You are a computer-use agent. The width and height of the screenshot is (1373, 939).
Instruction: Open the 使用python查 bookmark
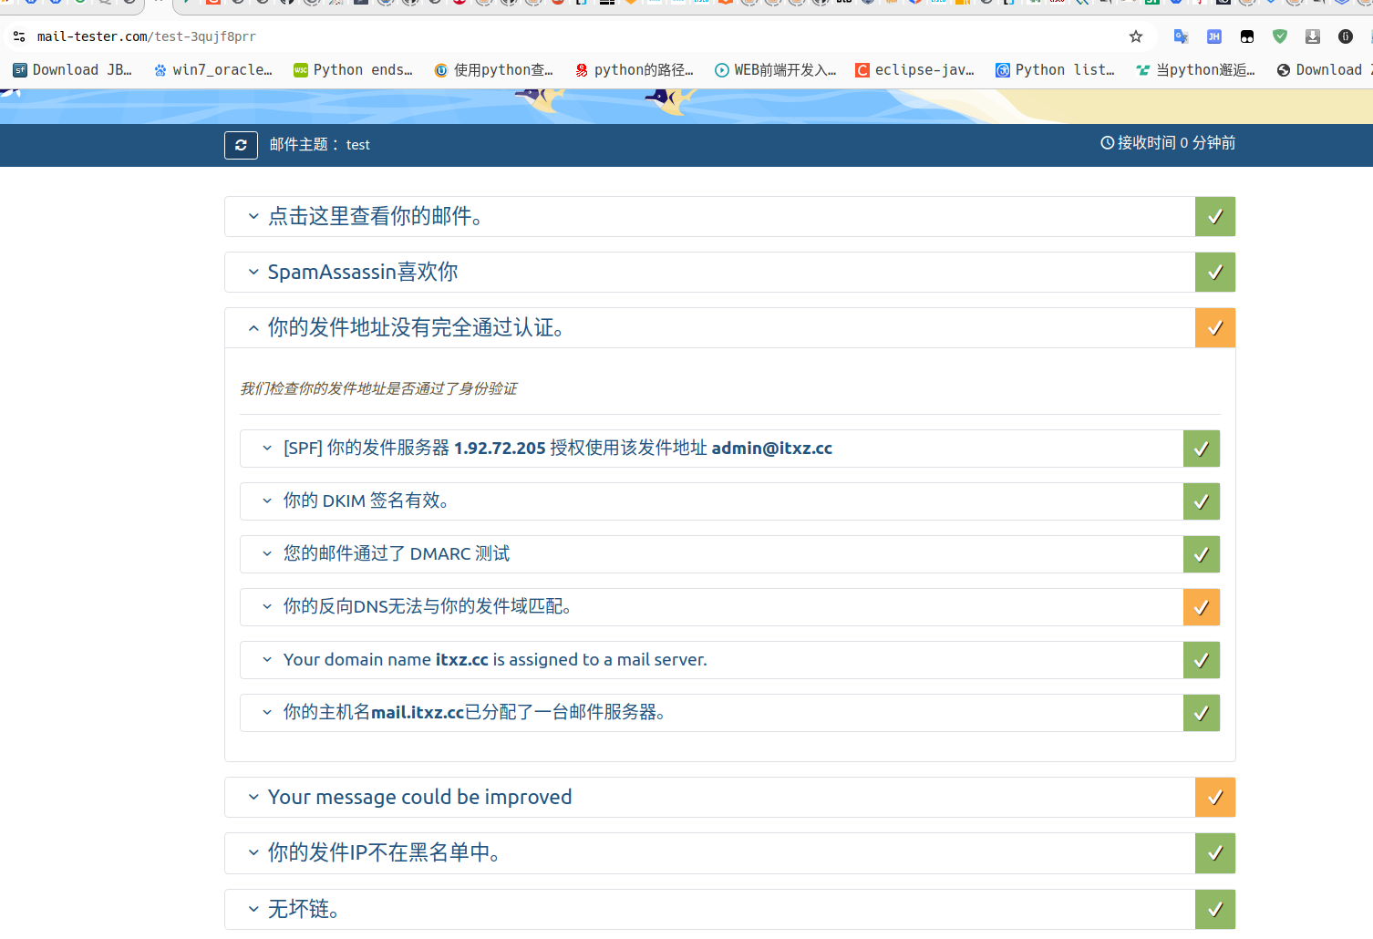(x=494, y=70)
